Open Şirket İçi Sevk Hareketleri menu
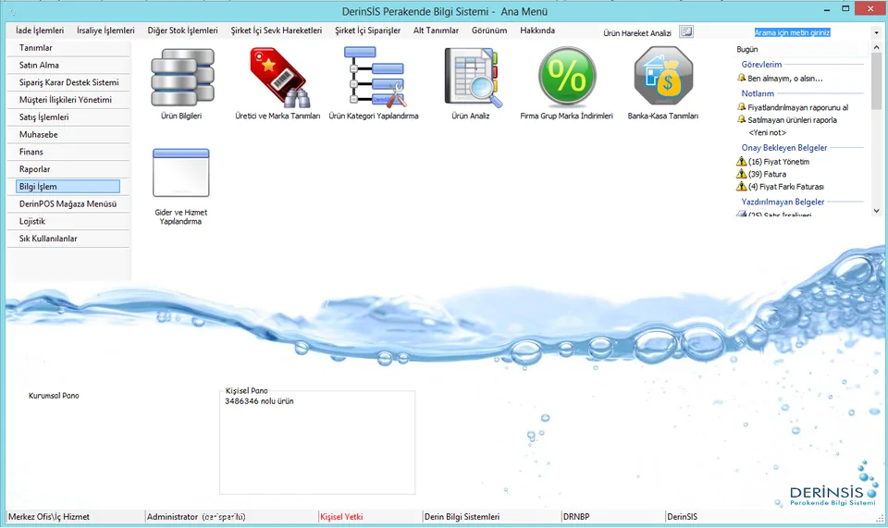Image resolution: width=888 pixels, height=528 pixels. coord(276,31)
